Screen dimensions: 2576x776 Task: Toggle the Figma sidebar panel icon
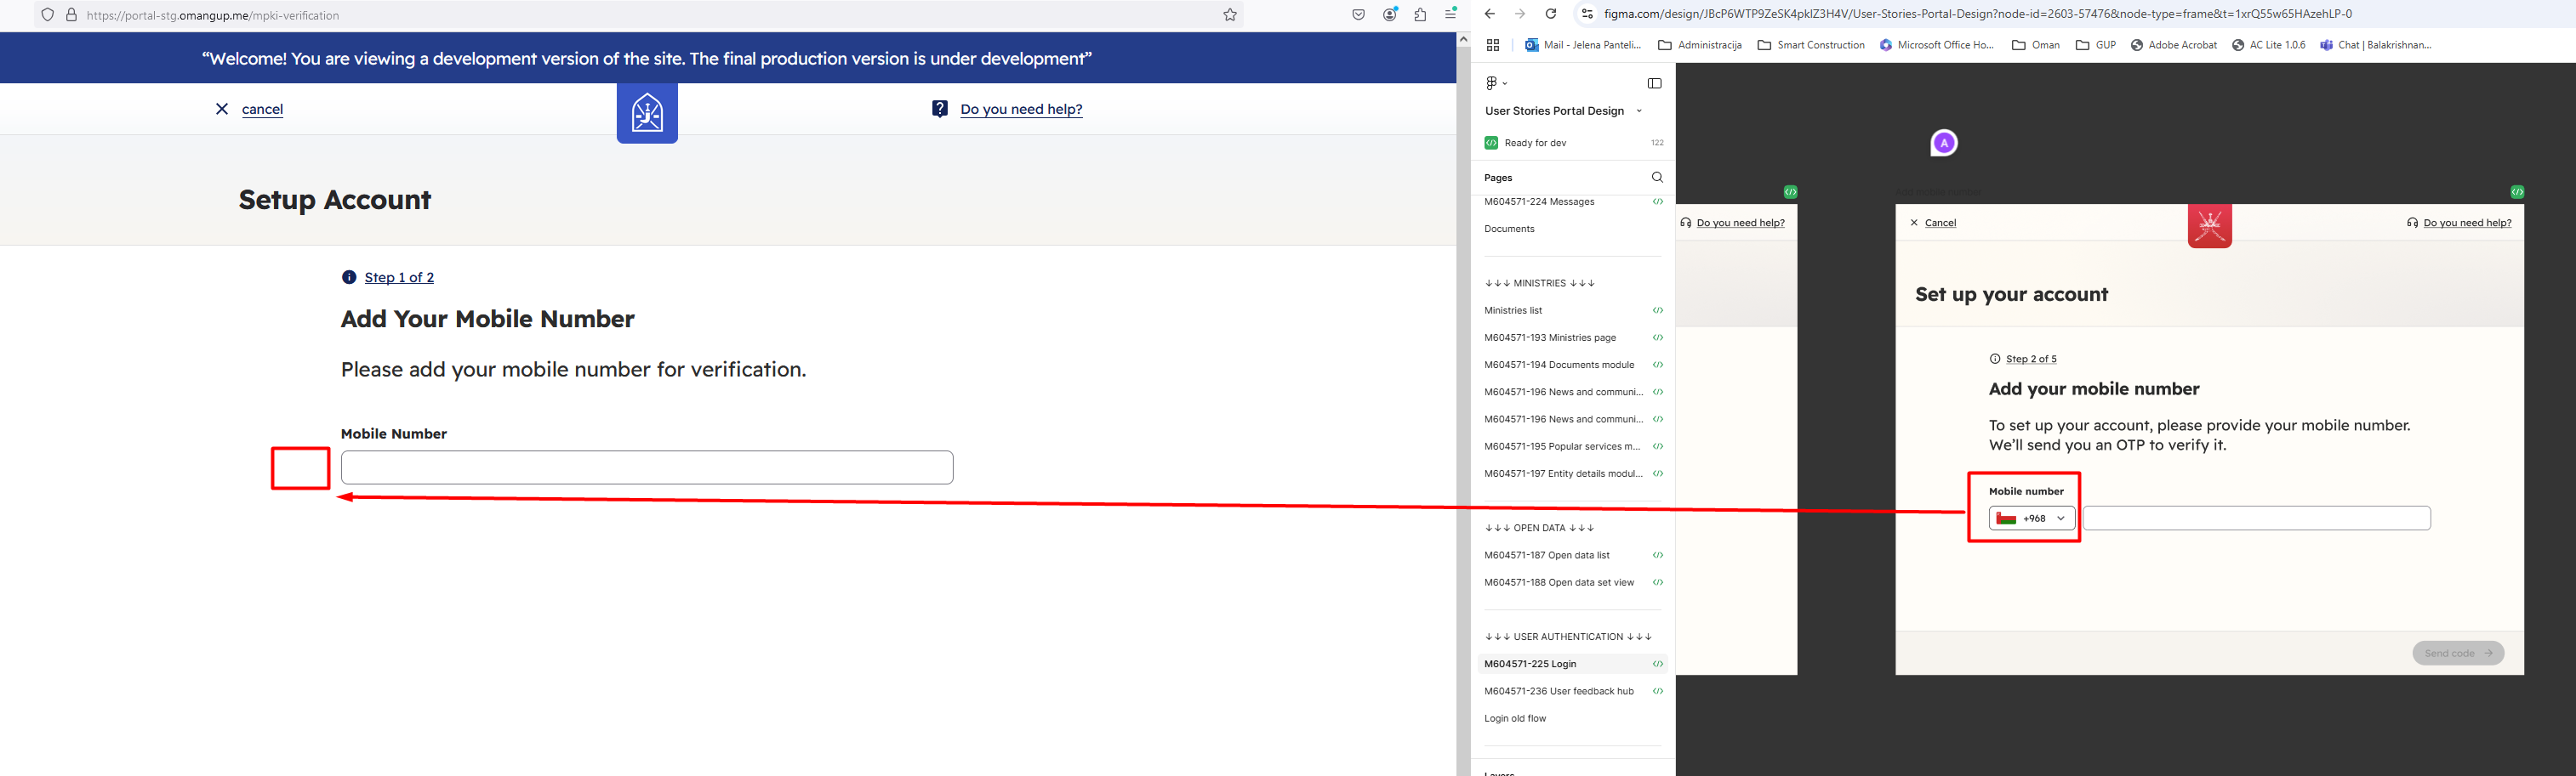coord(1654,84)
